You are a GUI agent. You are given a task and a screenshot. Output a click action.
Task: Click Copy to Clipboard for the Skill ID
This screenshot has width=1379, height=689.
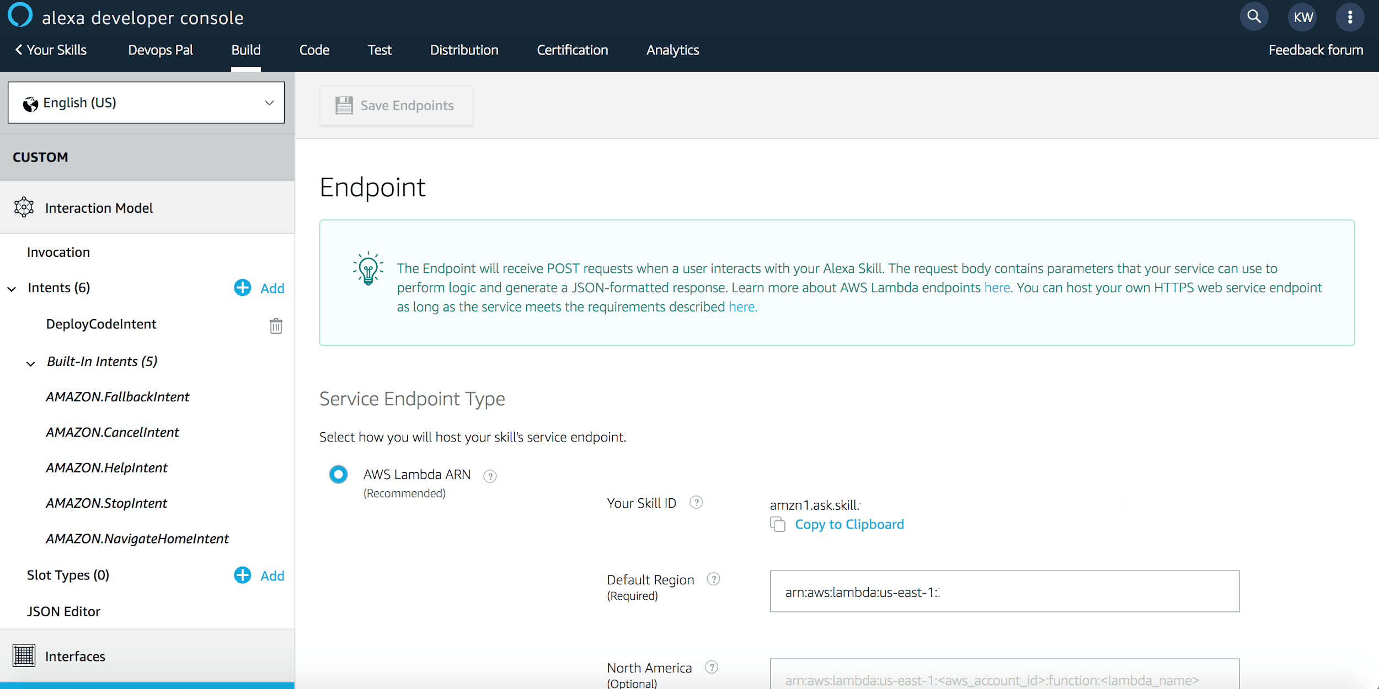point(849,524)
